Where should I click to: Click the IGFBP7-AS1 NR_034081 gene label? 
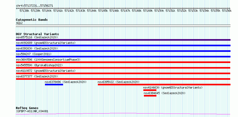32,111
